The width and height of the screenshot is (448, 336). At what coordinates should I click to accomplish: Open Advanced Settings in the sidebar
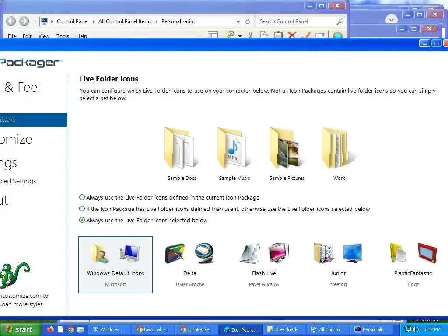18,181
